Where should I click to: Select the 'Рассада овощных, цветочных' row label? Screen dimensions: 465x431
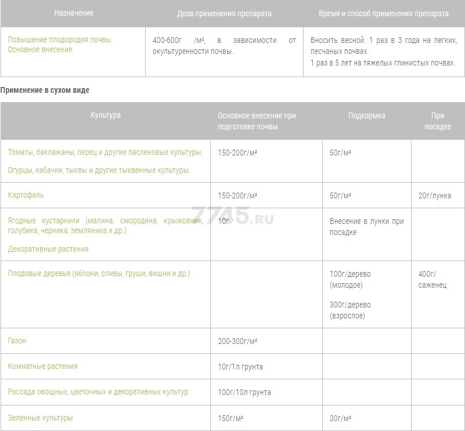[x=98, y=392]
